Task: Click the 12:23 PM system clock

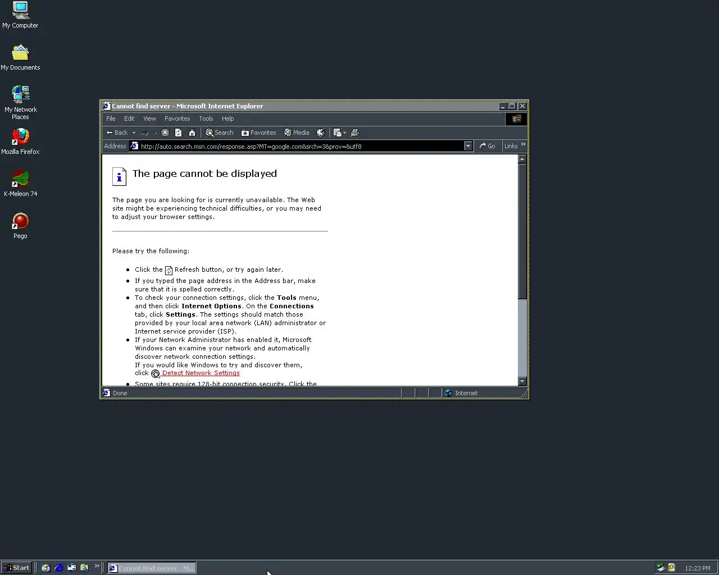Action: (697, 568)
